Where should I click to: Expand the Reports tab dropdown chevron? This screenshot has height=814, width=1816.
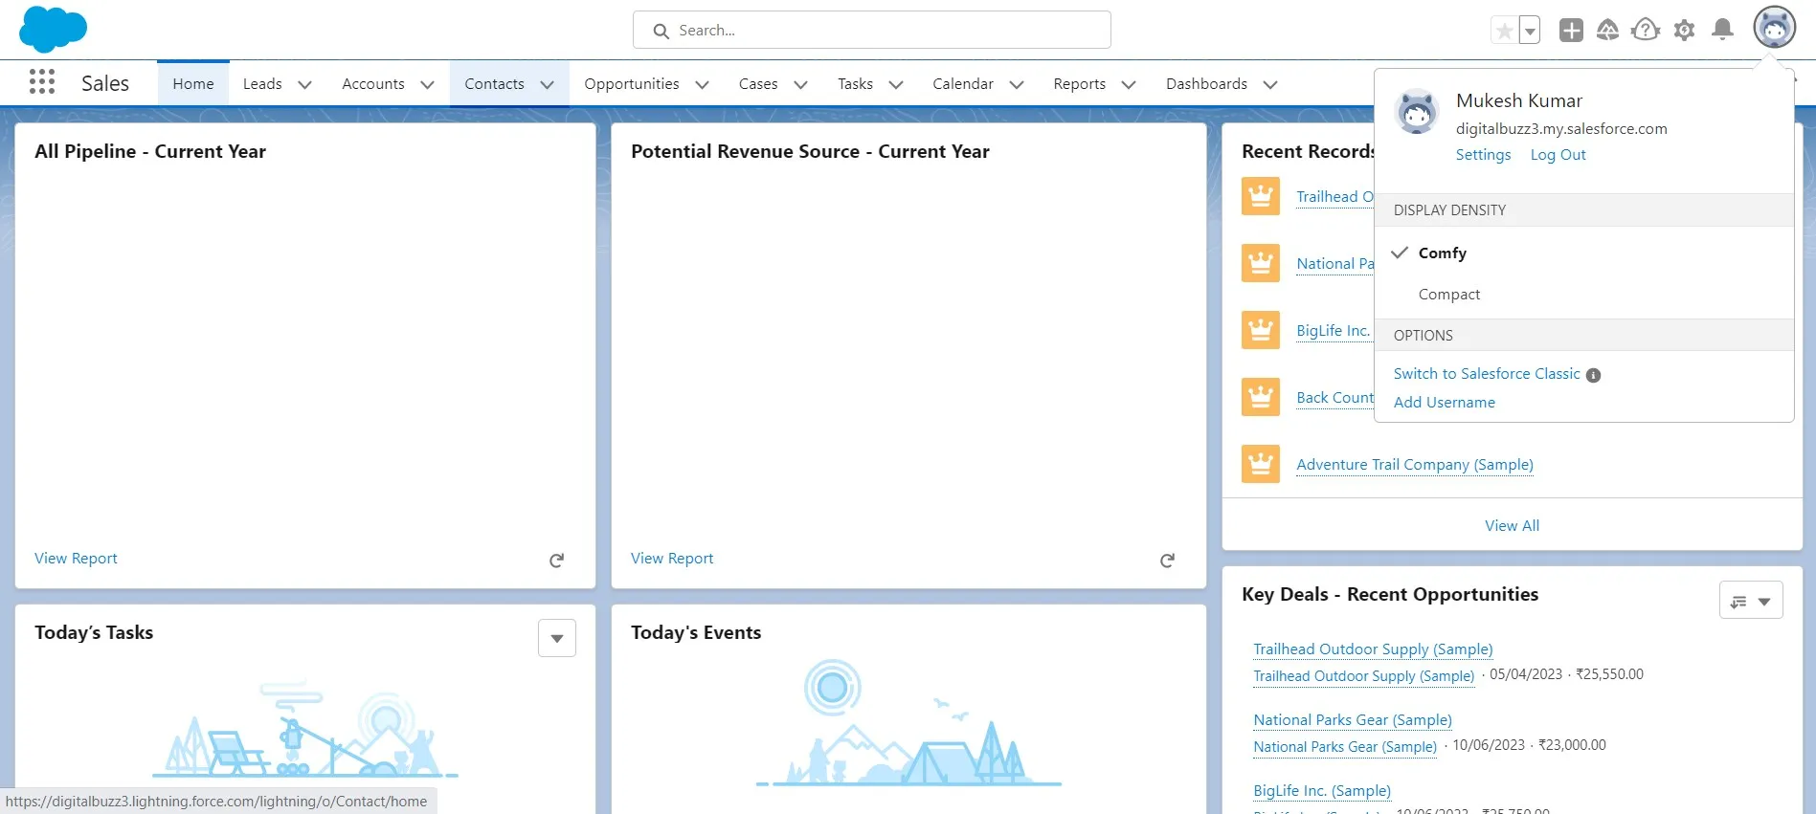click(1129, 84)
